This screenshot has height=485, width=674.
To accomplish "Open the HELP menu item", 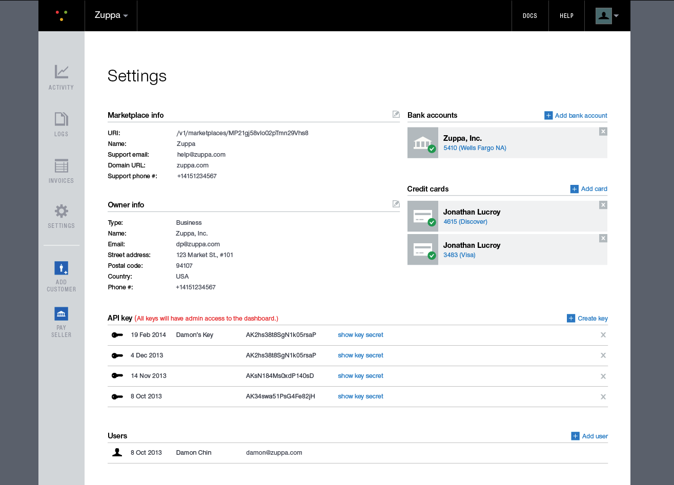I will click(566, 16).
